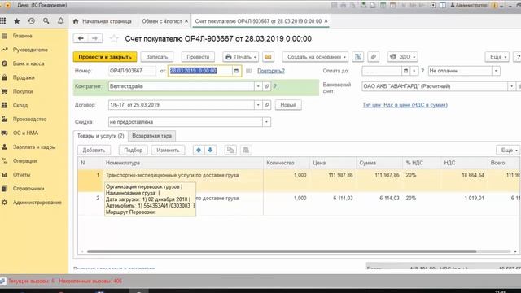This screenshot has width=521, height=293.
Task: Open Договор card icon
Action: click(267, 105)
